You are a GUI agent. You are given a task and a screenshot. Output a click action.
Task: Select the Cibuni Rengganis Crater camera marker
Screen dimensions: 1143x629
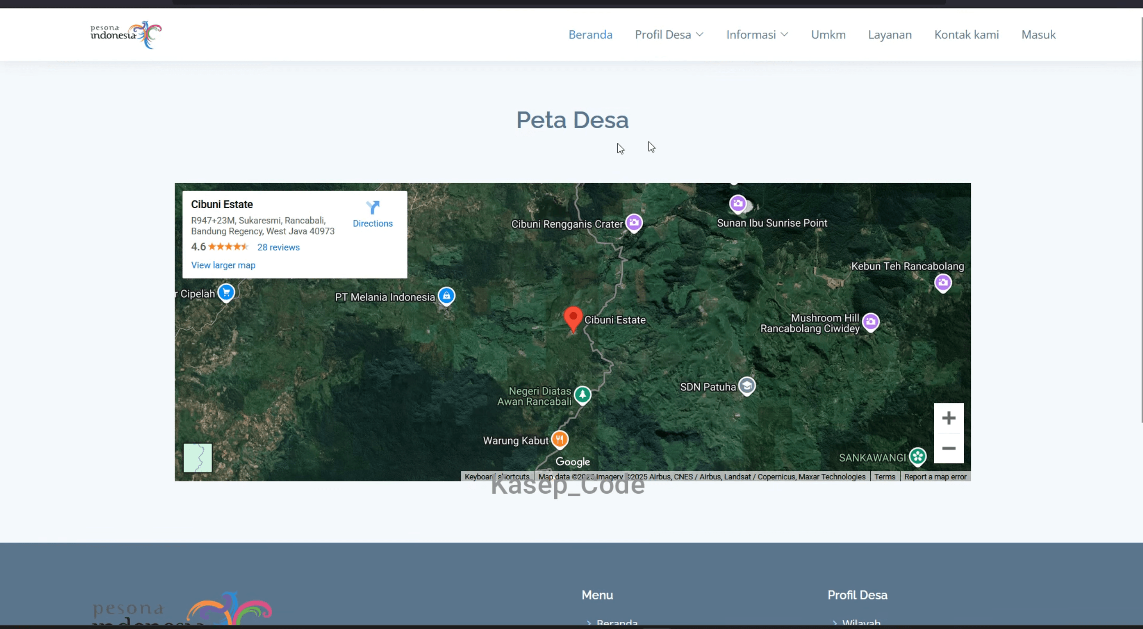633,222
